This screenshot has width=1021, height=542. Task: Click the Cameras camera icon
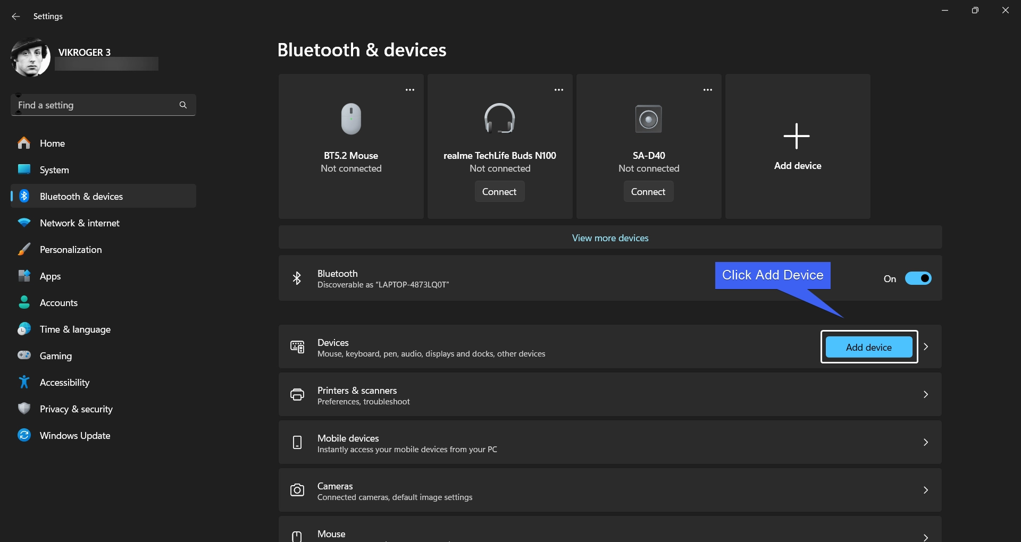[x=297, y=490]
